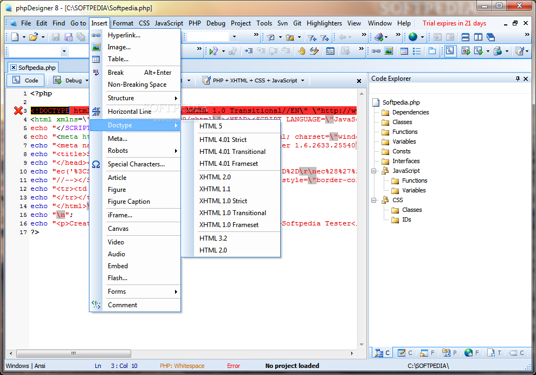Click the horizontal scrollbar thumb in editor

click(x=74, y=353)
